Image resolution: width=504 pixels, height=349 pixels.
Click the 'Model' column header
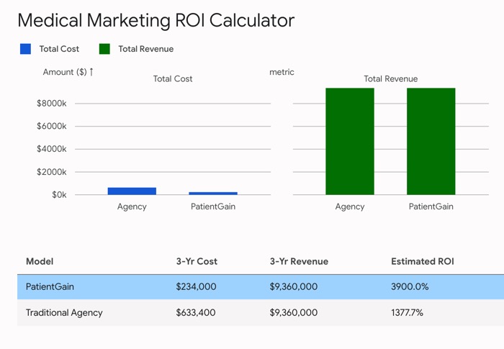click(x=40, y=261)
